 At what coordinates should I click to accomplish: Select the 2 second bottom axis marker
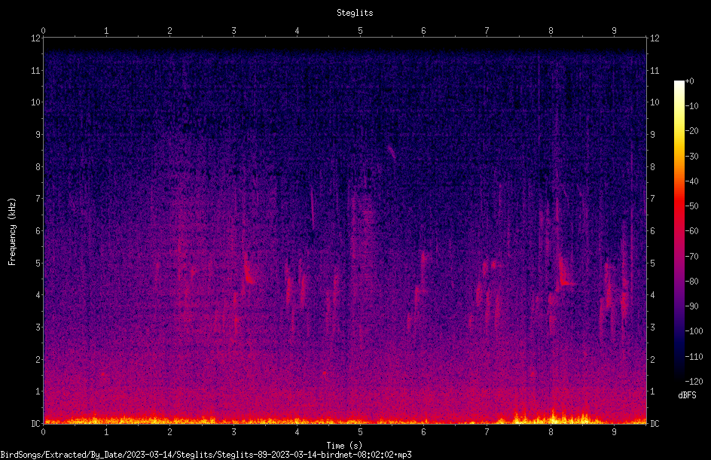(169, 432)
